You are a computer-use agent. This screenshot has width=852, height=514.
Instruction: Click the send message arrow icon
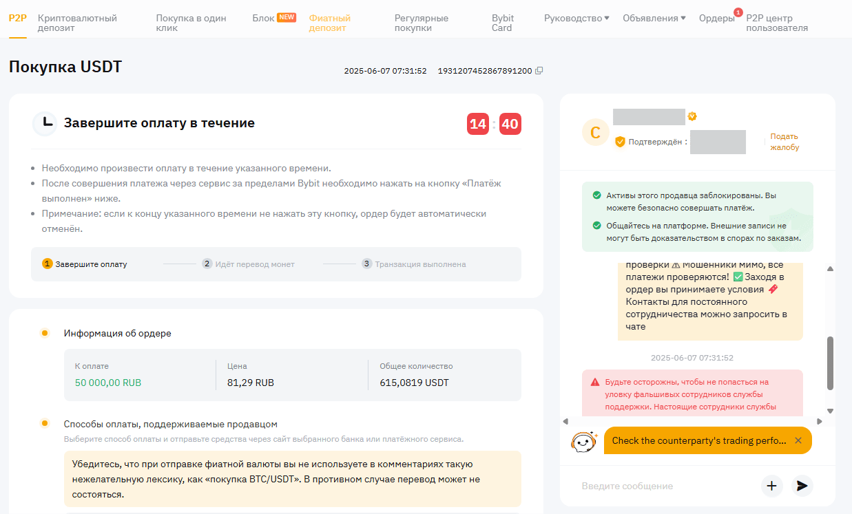point(802,486)
